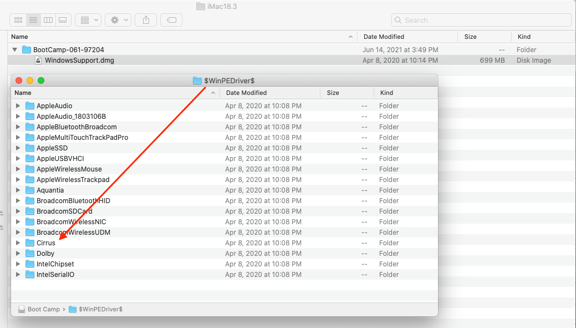Select the IntelSerialIO folder icon

pyautogui.click(x=30, y=274)
